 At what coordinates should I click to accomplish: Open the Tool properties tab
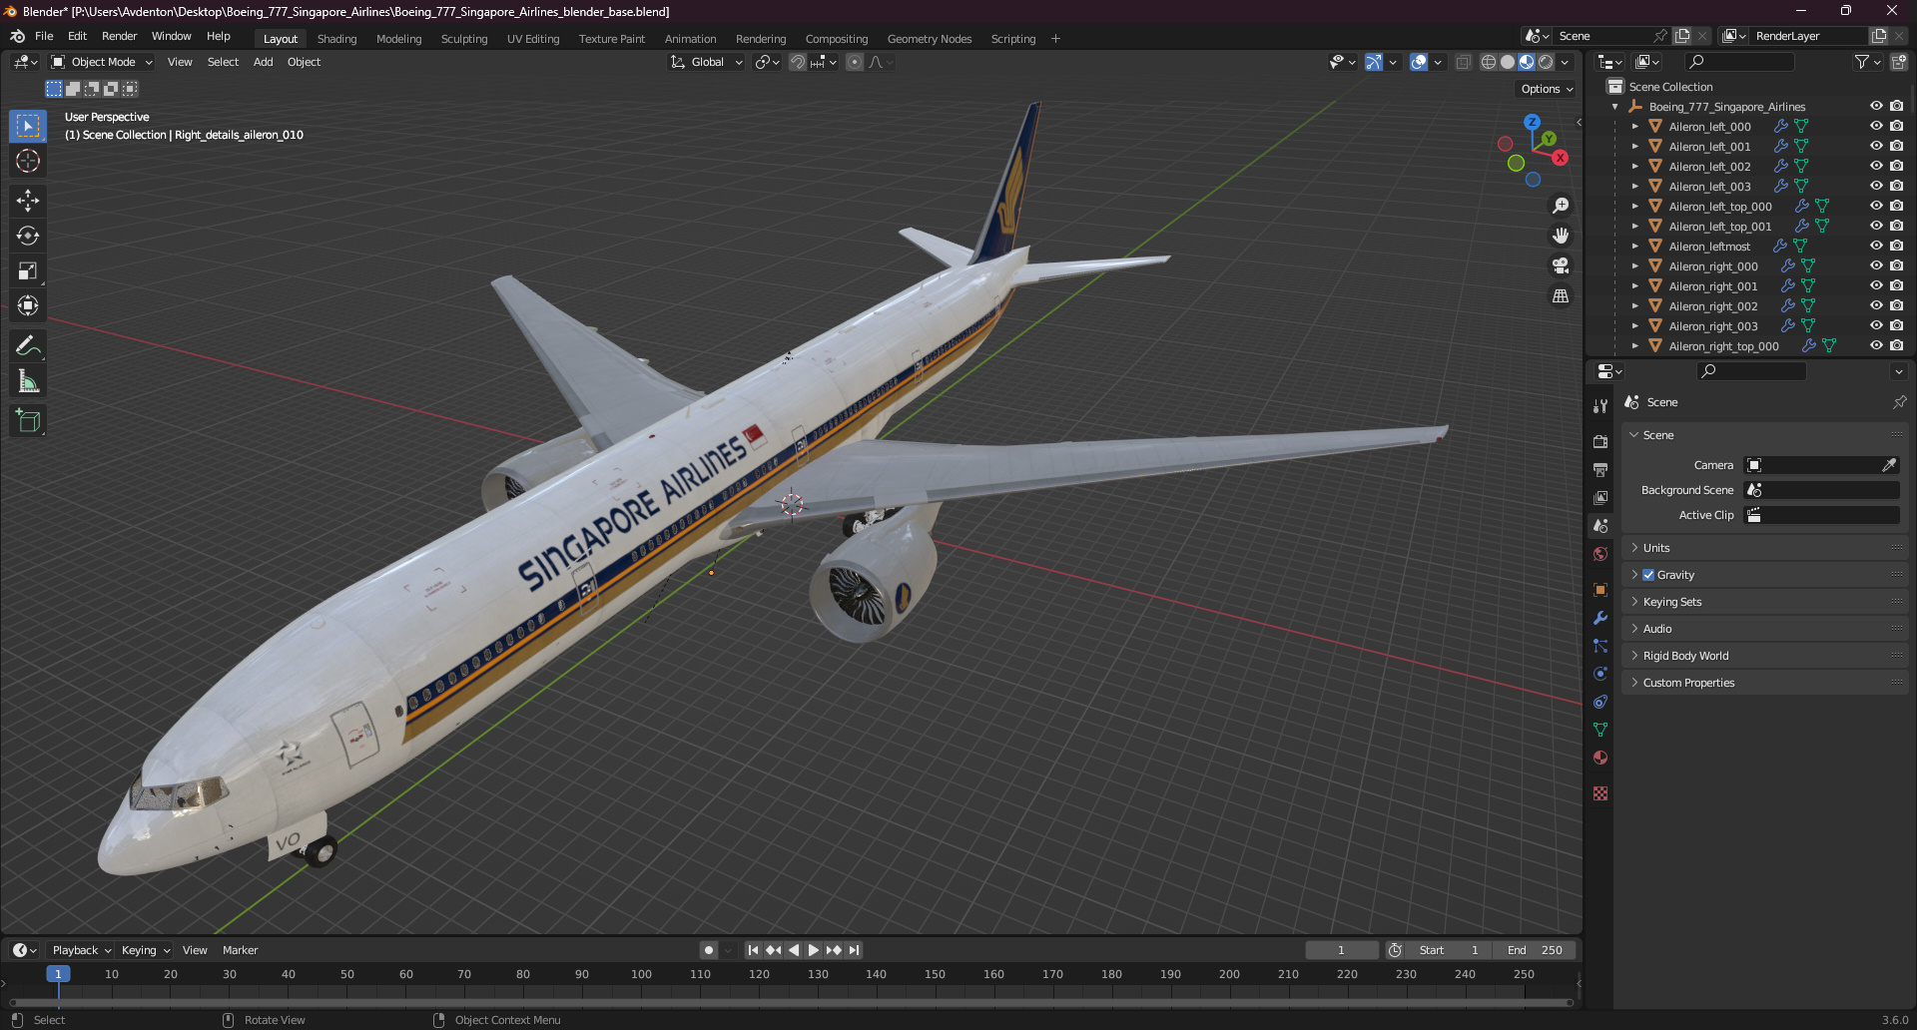point(1600,406)
